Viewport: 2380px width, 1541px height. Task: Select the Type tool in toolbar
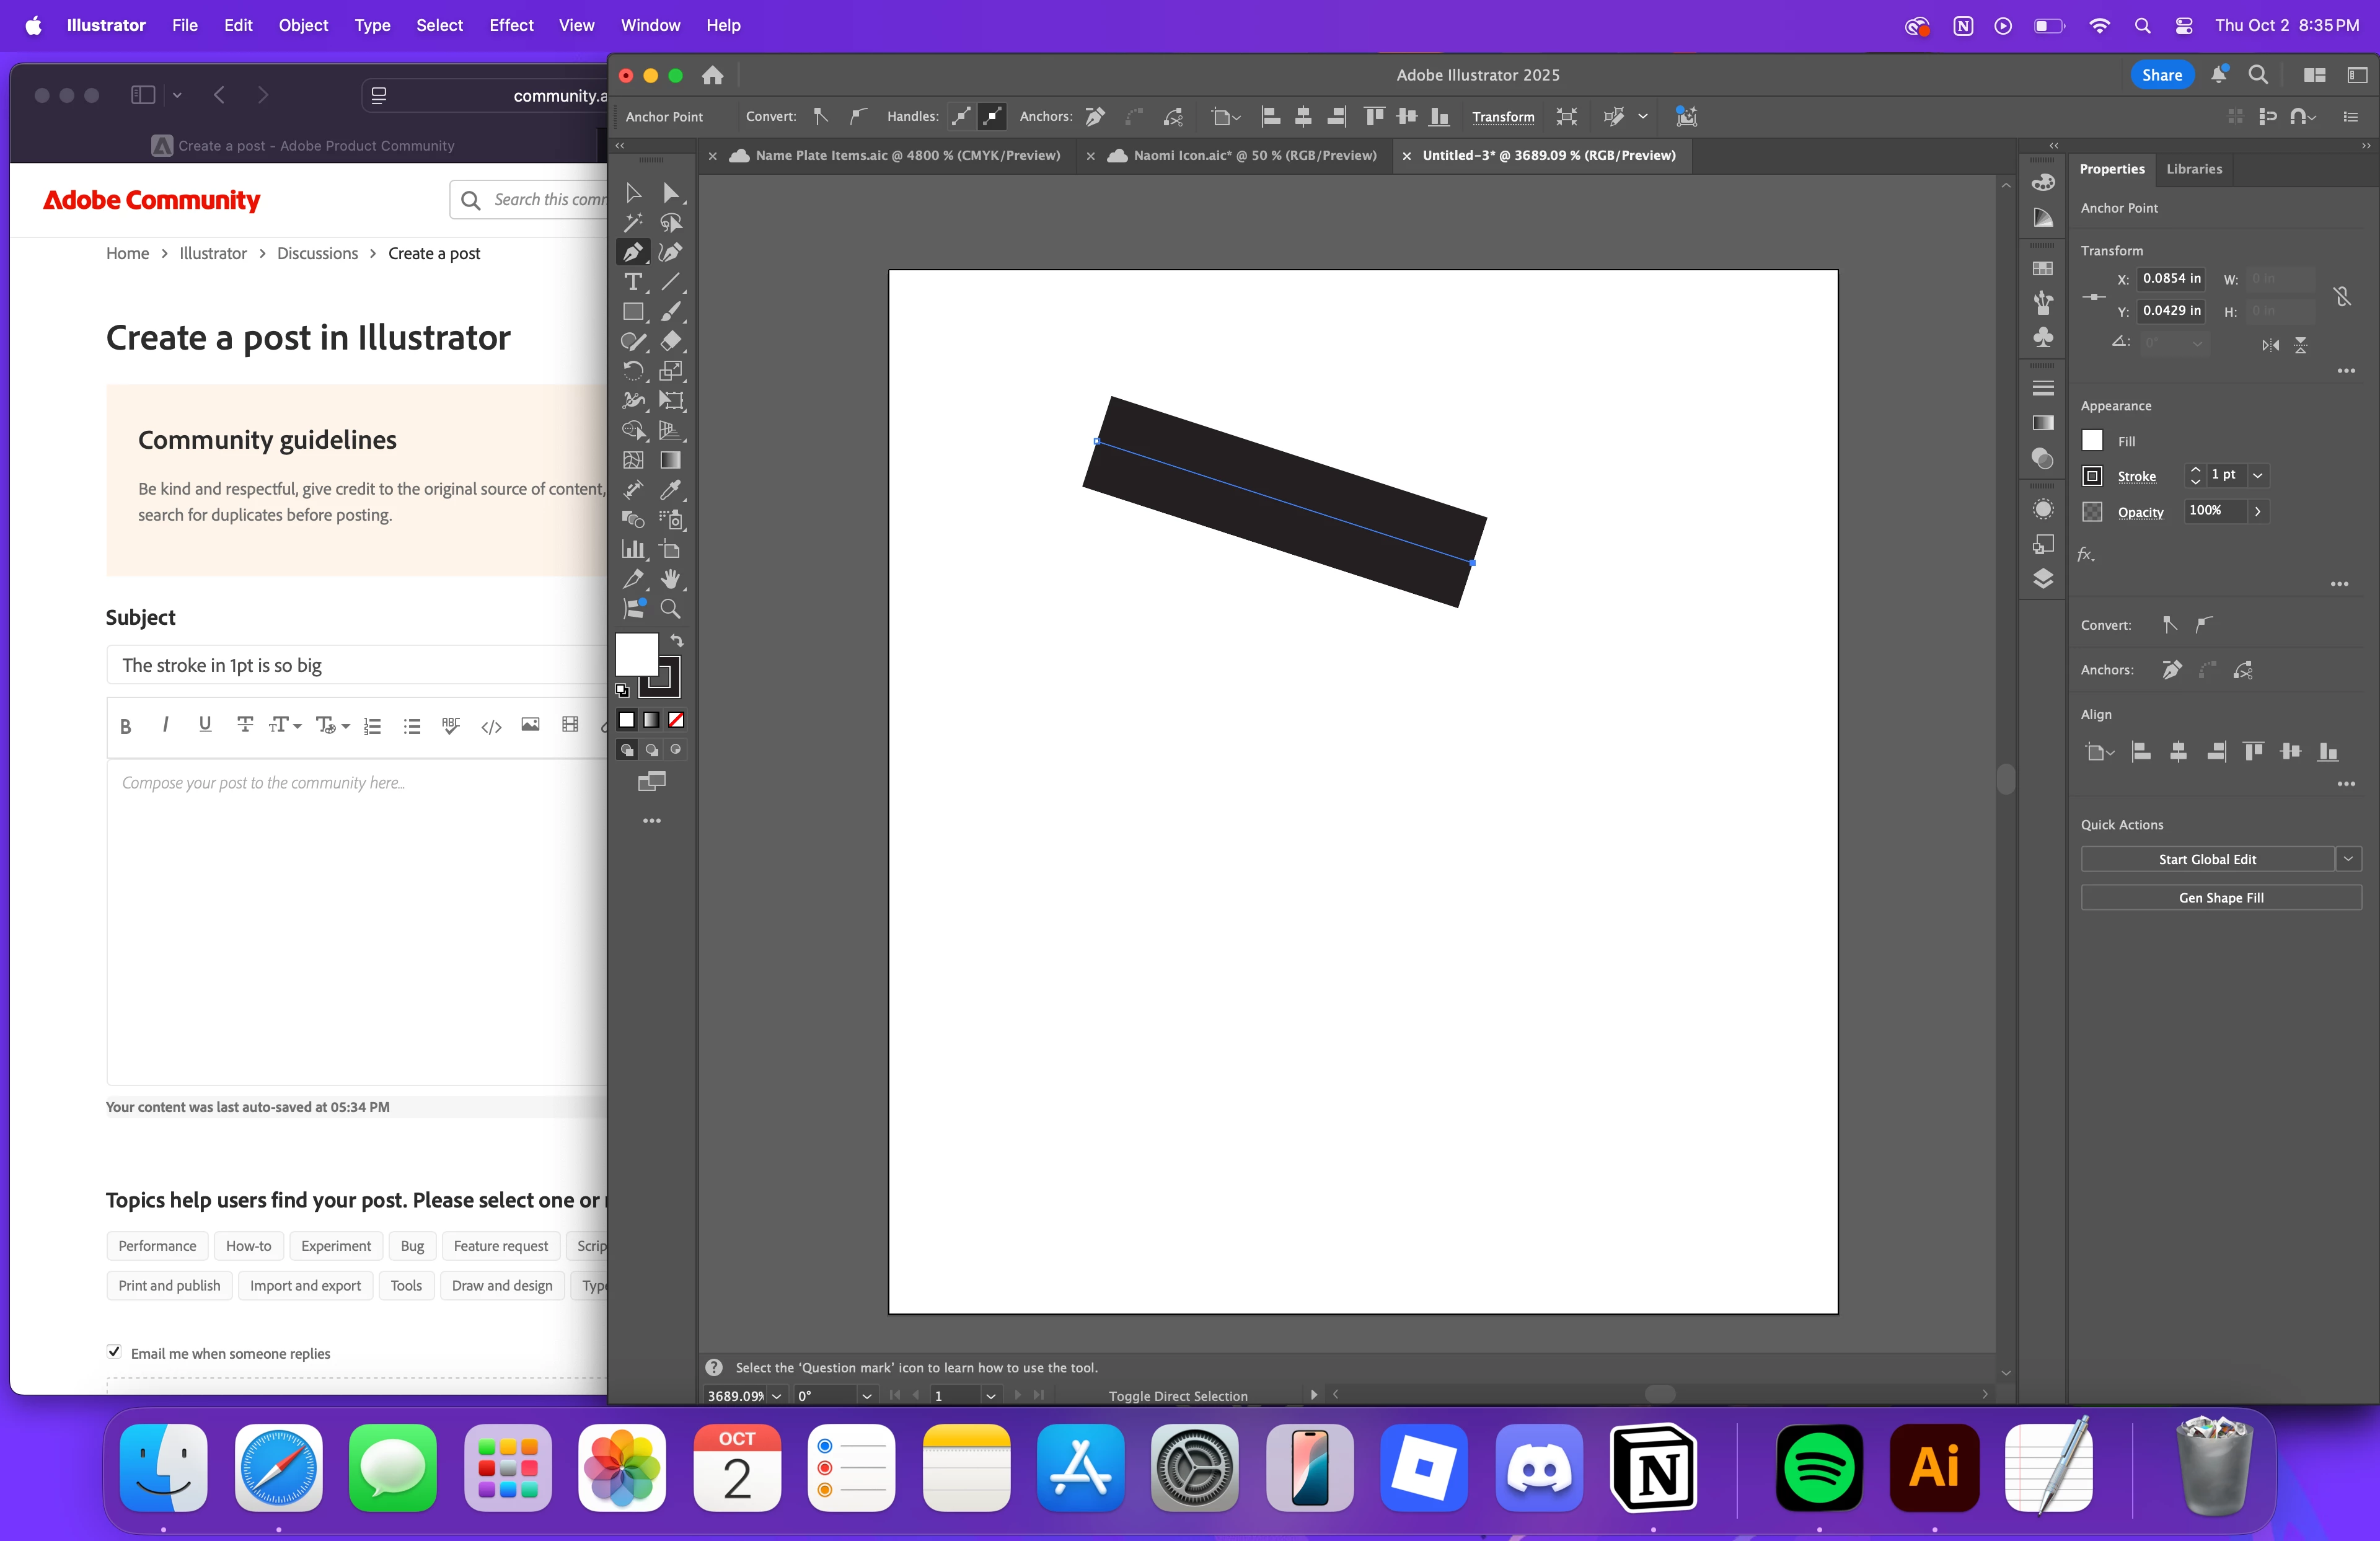[x=632, y=282]
